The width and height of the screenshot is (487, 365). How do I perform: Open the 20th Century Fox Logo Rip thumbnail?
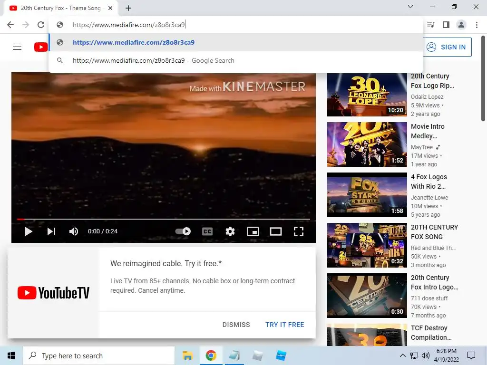coord(367,95)
